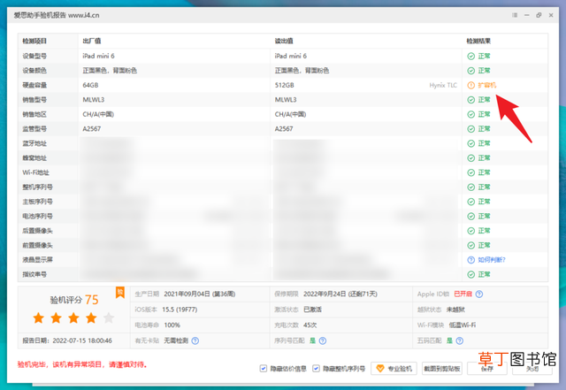Screen dimensions: 566x390
Task: Select the read value A2567
Action: click(284, 129)
